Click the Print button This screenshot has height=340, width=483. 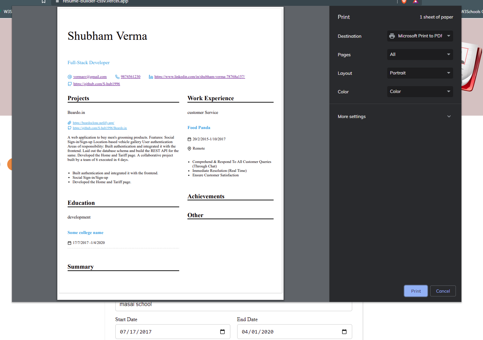[x=416, y=291]
